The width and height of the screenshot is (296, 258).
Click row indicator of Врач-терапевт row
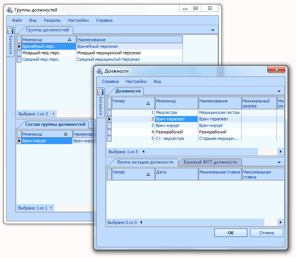click(109, 119)
